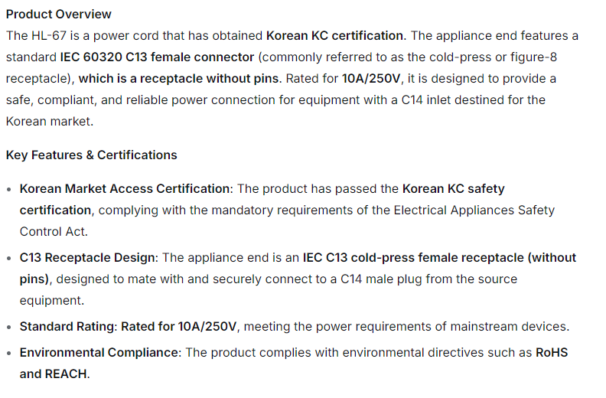Click "HL-67" in the first sentence

[47, 35]
